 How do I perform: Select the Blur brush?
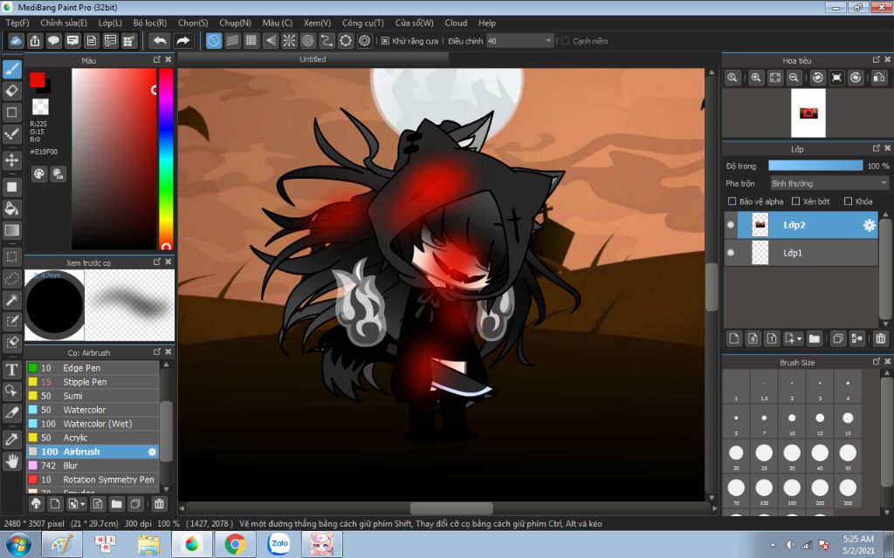pos(93,466)
